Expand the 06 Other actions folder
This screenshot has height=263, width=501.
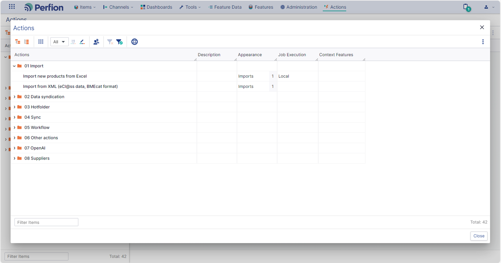[14, 138]
